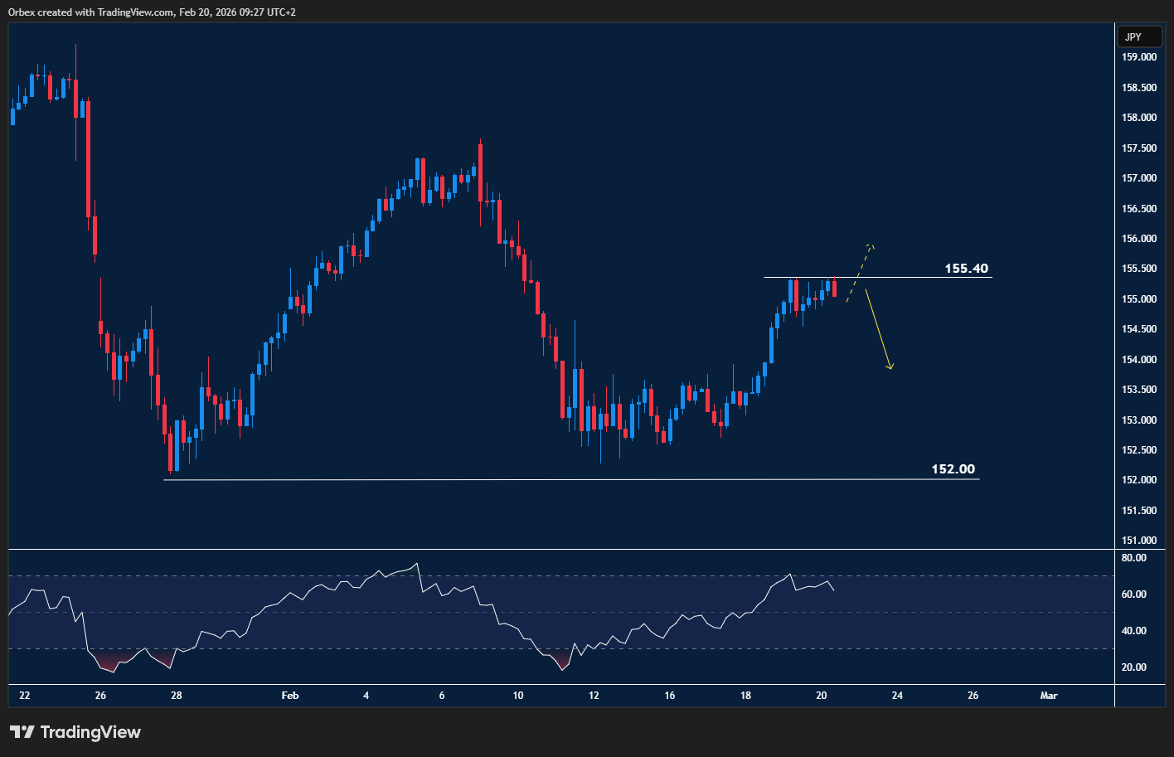Click the RSI 80.00 scale label
1174x757 pixels.
coord(1133,558)
